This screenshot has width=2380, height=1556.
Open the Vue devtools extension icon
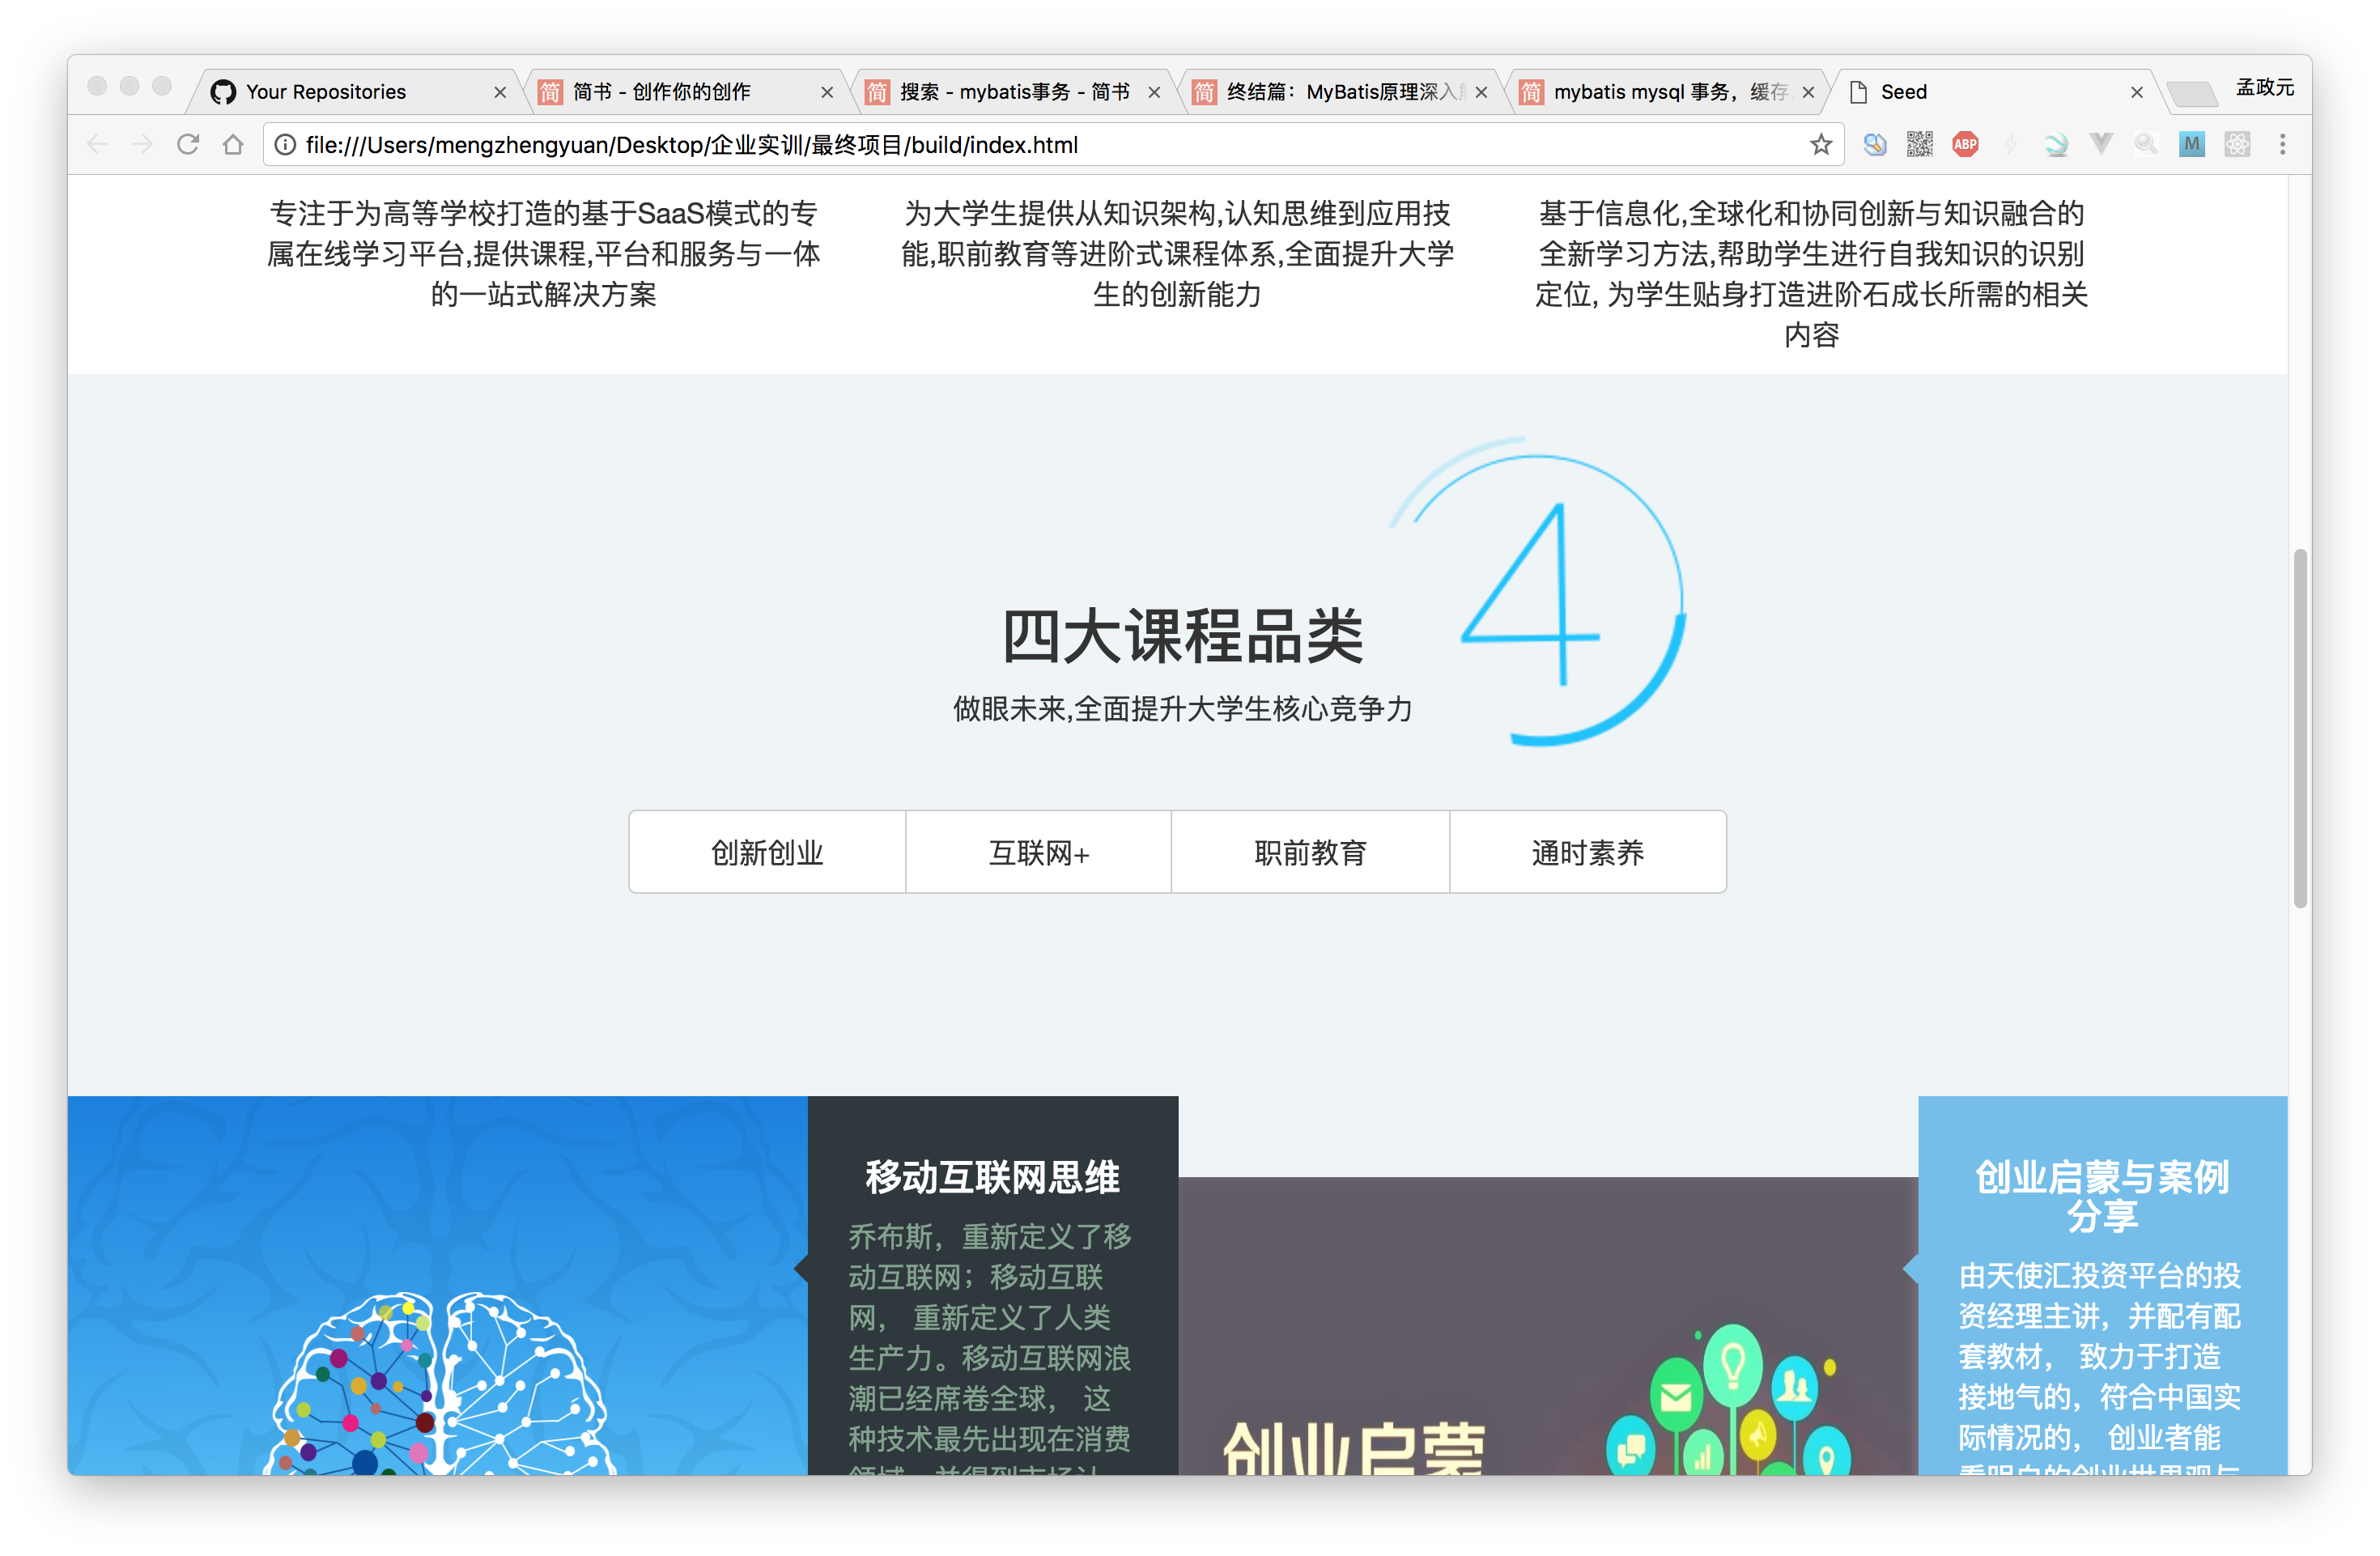tap(2101, 145)
